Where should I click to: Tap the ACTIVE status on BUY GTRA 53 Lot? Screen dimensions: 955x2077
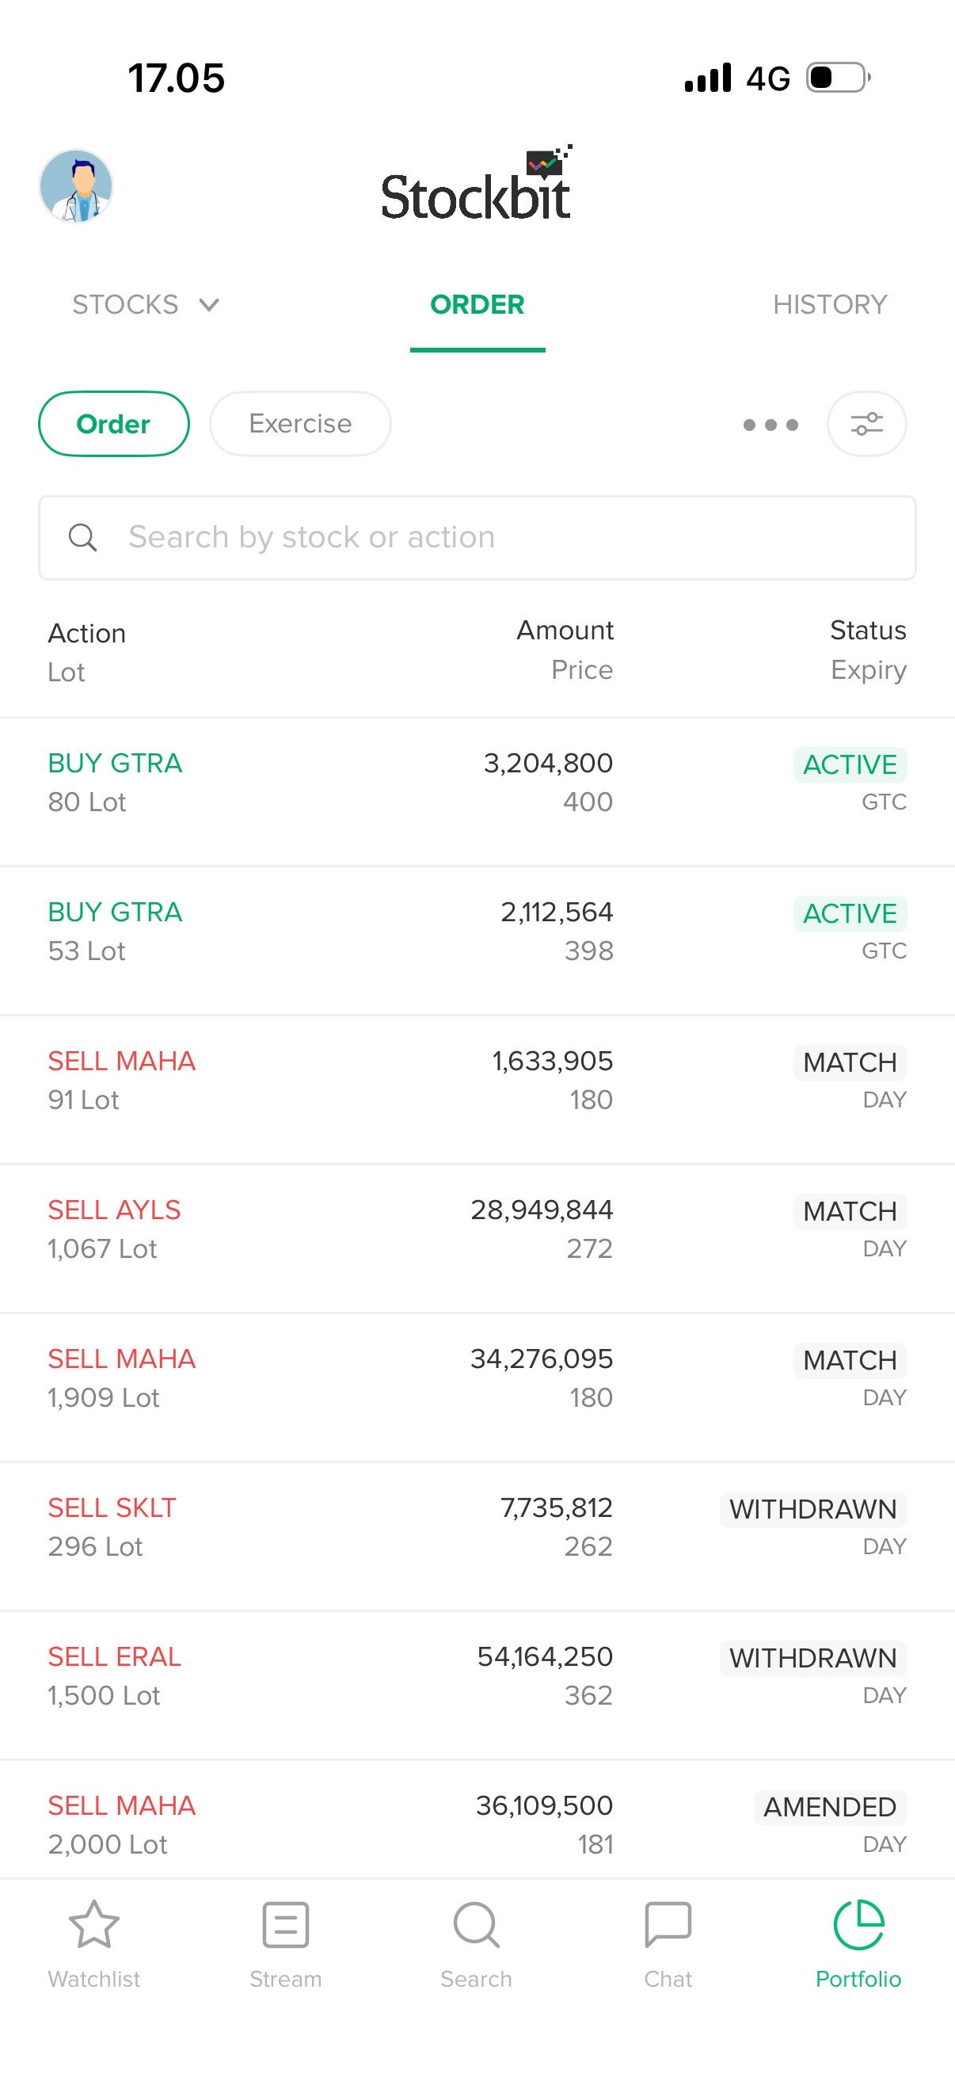850,913
